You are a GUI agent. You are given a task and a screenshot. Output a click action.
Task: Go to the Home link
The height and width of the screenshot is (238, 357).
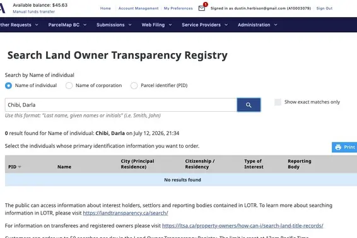point(105,8)
